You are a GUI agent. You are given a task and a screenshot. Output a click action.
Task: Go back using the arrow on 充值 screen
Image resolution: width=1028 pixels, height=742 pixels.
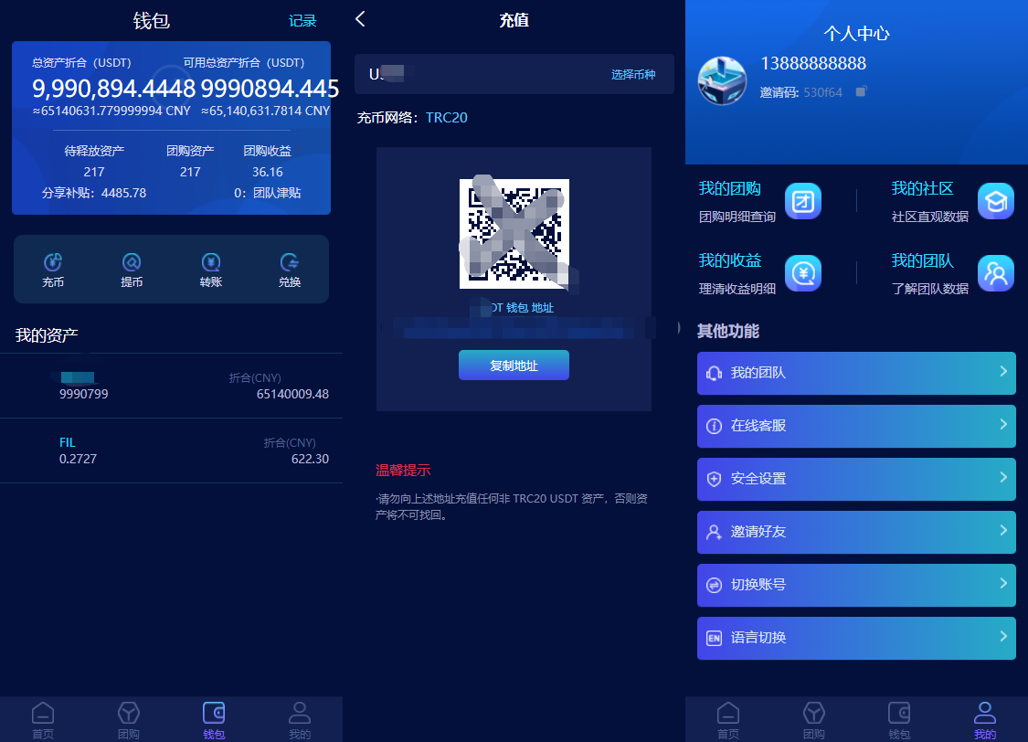coord(360,19)
